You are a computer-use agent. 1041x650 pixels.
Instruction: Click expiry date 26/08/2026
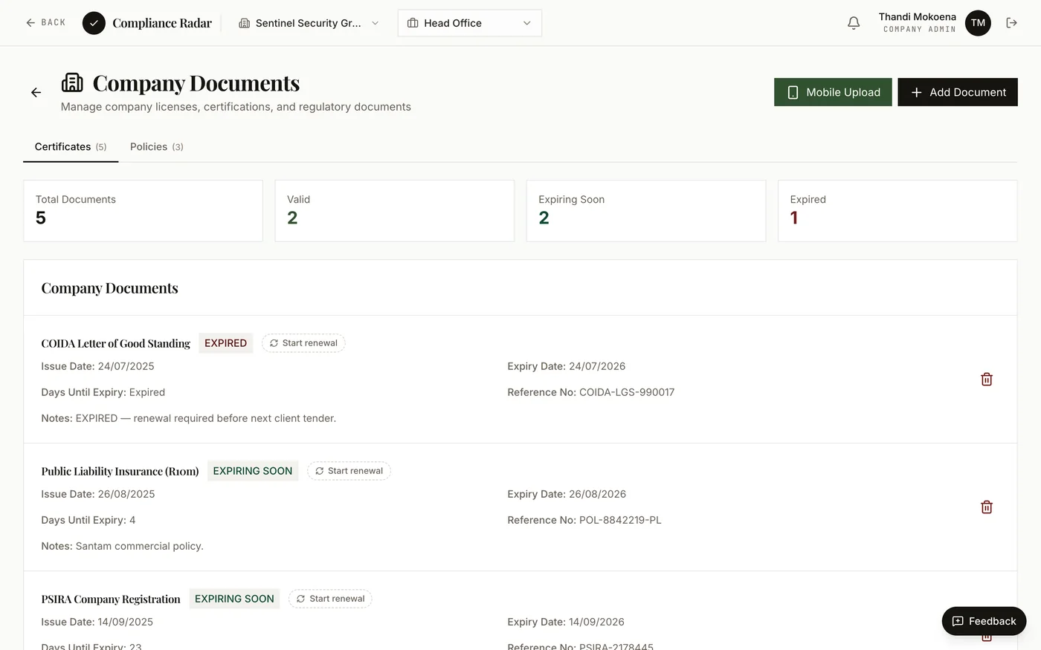pos(597,494)
